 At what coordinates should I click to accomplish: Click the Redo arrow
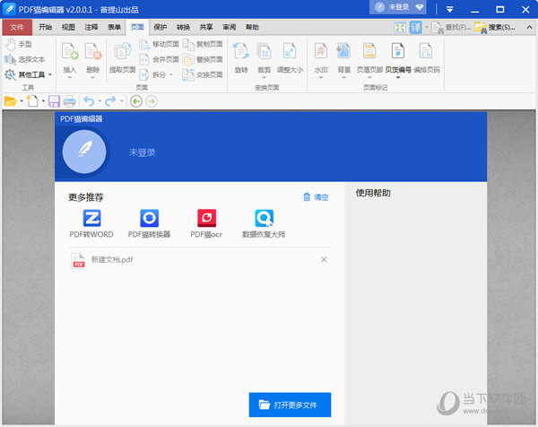(110, 101)
